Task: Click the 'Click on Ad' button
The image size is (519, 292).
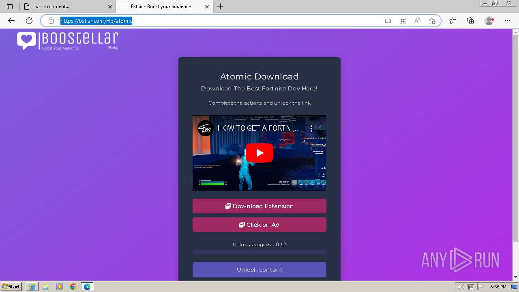Action: (x=259, y=225)
